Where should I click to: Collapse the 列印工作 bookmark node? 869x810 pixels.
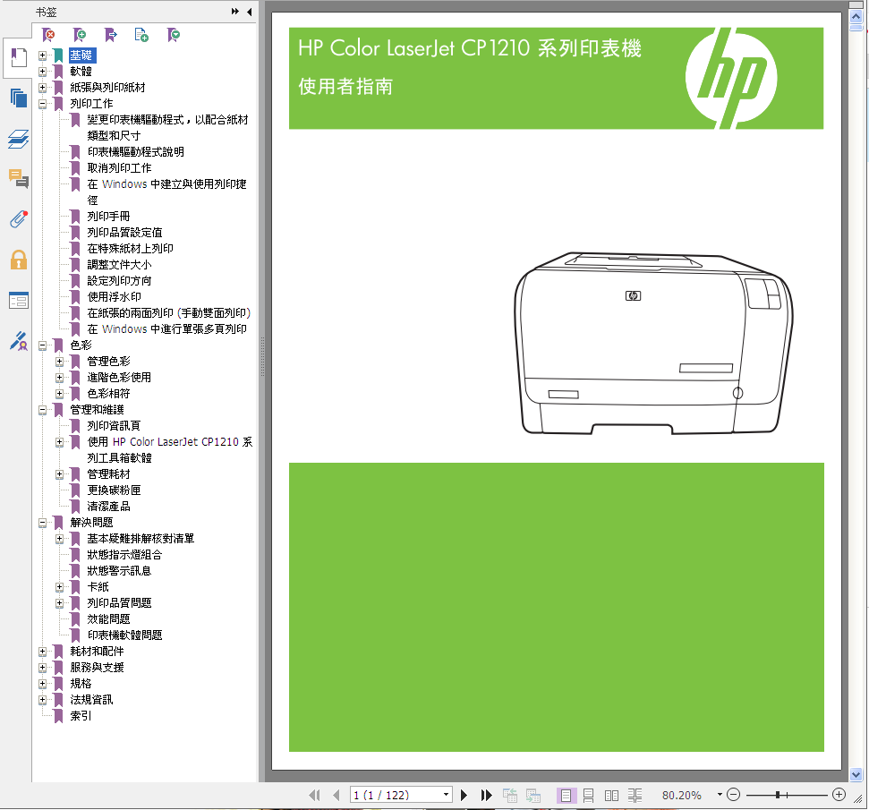click(42, 104)
